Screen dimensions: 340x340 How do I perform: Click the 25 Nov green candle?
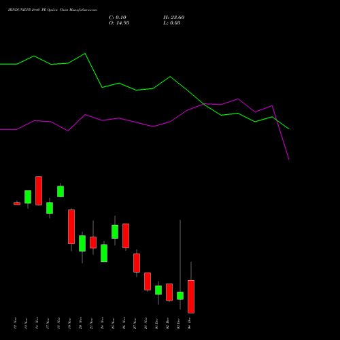pyautogui.click(x=115, y=232)
